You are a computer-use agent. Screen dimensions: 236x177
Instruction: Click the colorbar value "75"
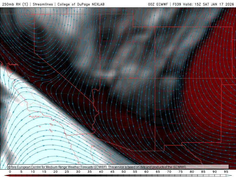[x=181, y=172]
